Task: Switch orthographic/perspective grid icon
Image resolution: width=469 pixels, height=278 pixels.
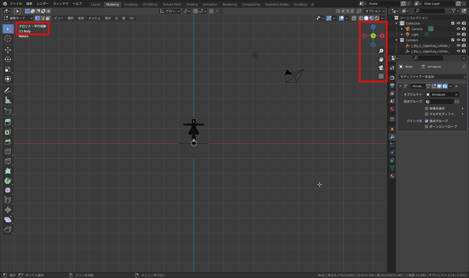Action: click(x=381, y=76)
